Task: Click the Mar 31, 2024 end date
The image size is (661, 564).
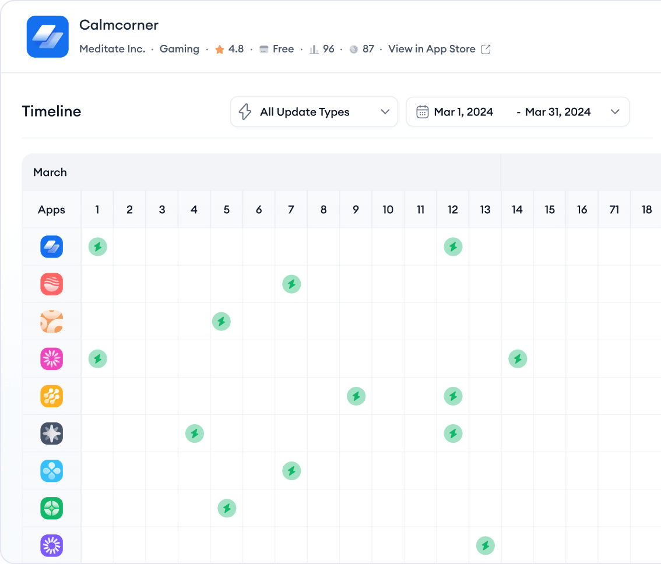Action: (x=558, y=112)
